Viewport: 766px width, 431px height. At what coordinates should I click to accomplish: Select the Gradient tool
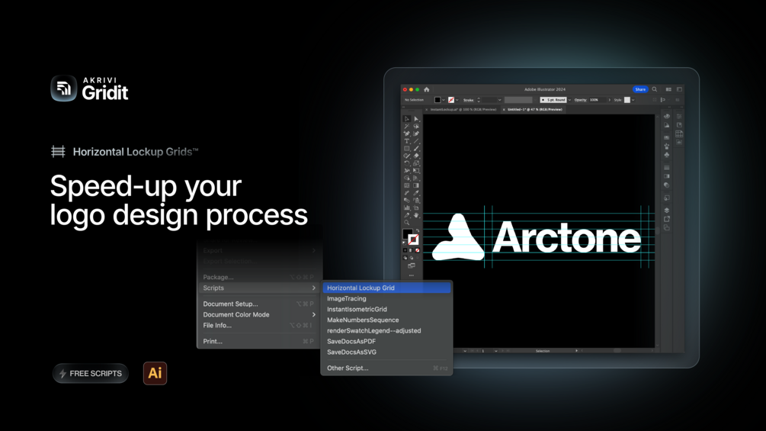(x=416, y=185)
